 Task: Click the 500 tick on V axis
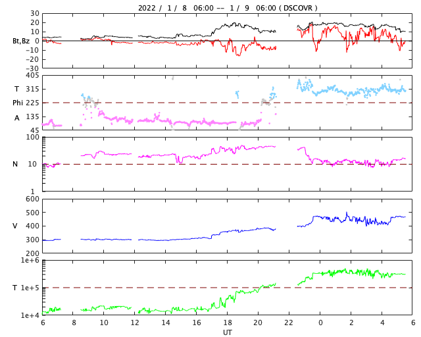coord(32,213)
